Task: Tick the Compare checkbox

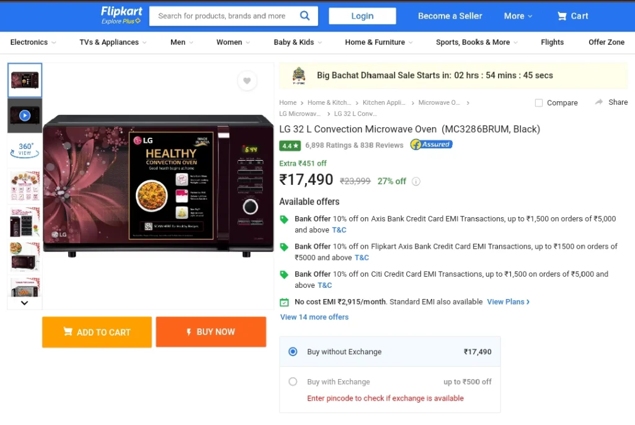Action: [x=539, y=103]
